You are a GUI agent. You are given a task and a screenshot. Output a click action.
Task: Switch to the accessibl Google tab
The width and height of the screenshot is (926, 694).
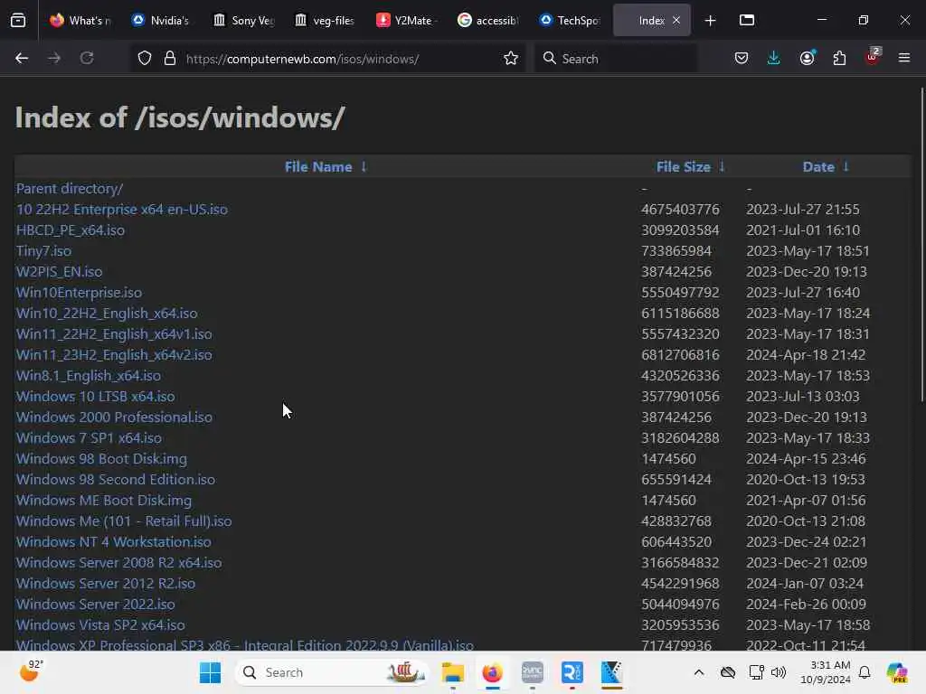[487, 21]
